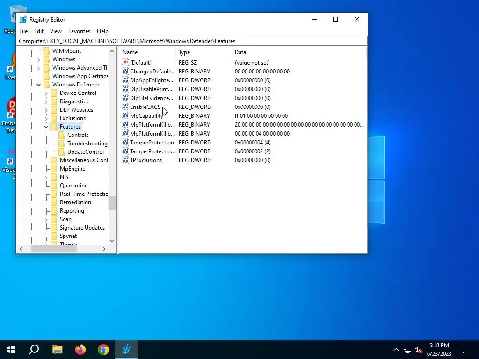The image size is (479, 359).
Task: Open the Edit menu
Action: [x=39, y=31]
